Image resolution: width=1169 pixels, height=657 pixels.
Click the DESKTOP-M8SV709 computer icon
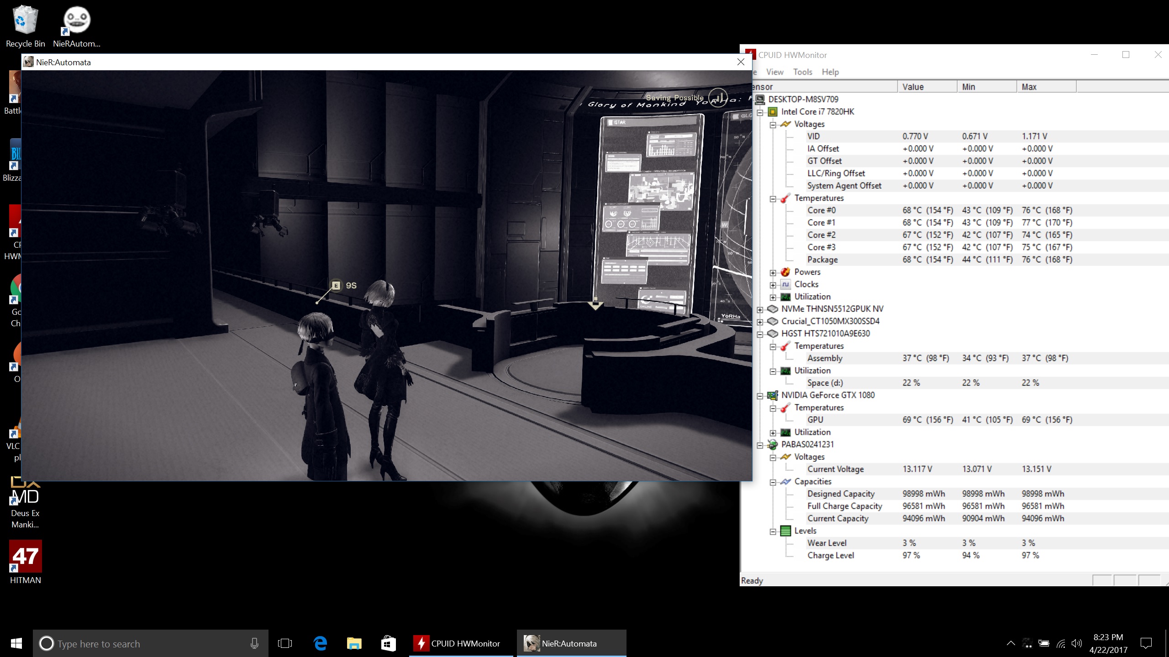click(x=760, y=99)
